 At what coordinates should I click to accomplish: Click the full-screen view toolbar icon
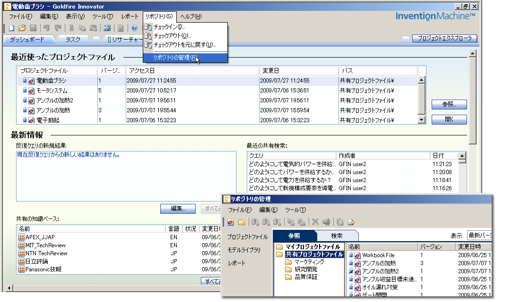[x=107, y=28]
